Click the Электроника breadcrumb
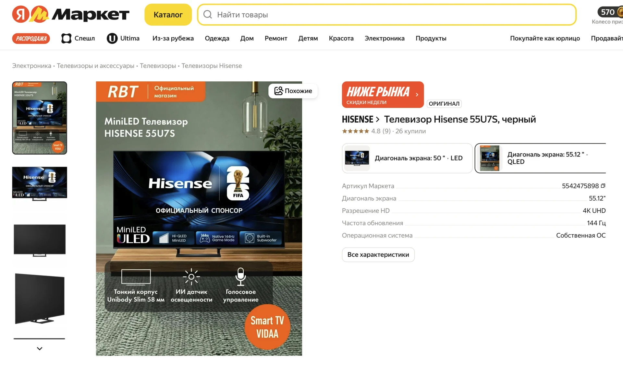 pos(31,66)
